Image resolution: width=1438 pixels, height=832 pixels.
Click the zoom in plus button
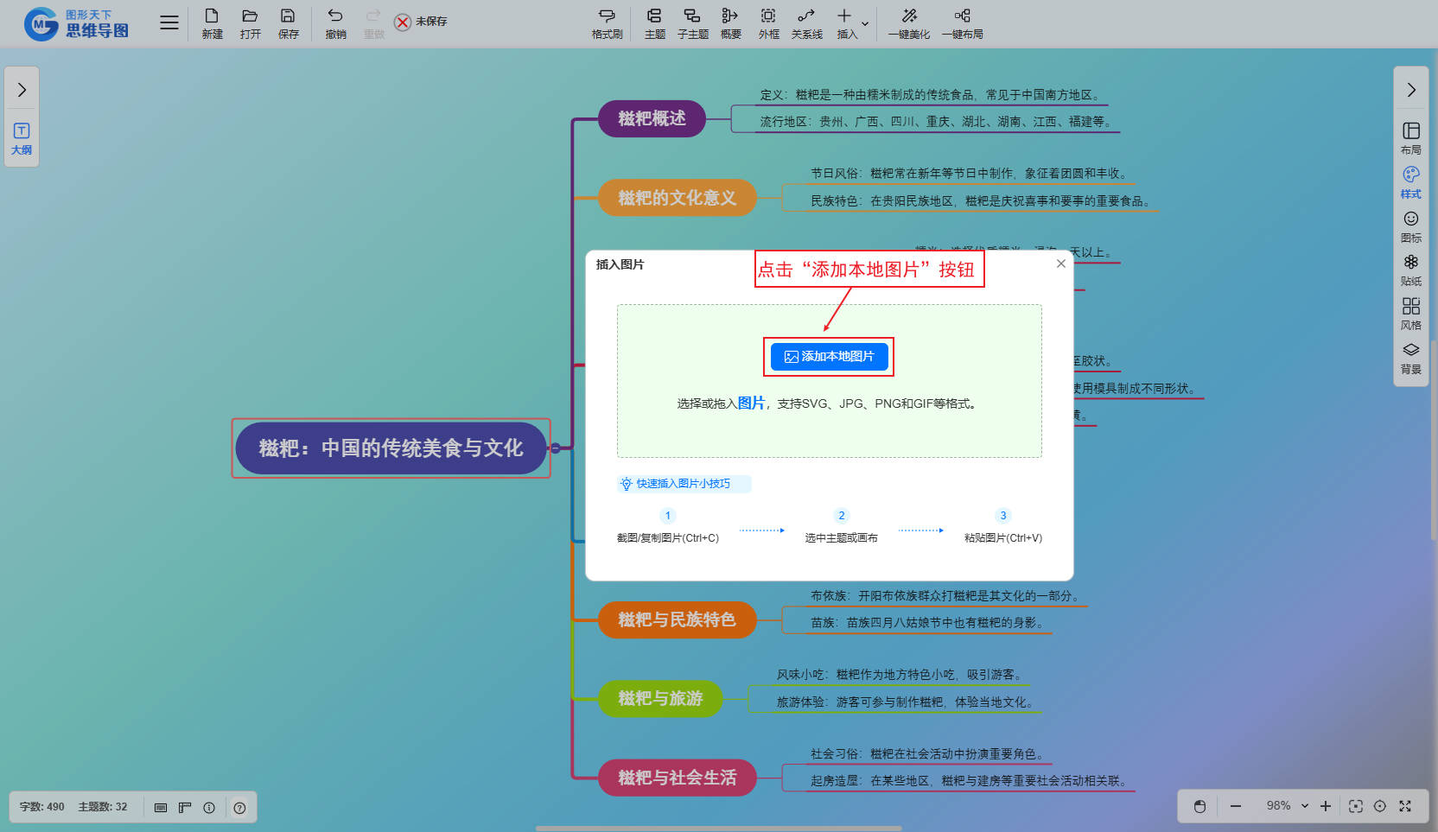(x=1326, y=806)
